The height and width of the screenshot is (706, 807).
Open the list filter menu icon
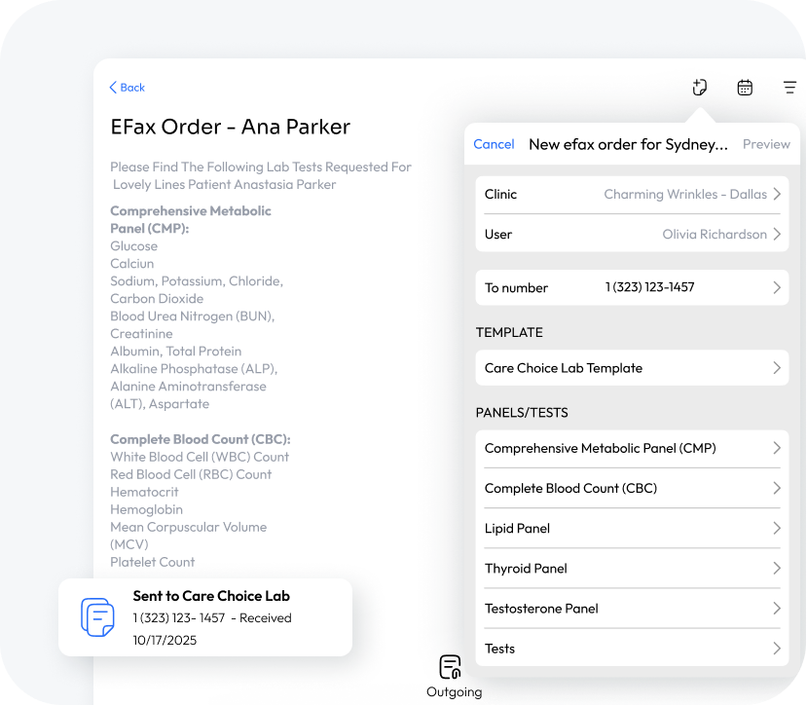point(789,88)
